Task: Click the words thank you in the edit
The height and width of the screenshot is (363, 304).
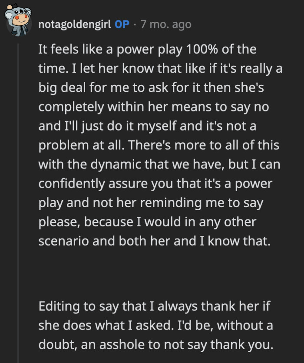Action: 241,344
